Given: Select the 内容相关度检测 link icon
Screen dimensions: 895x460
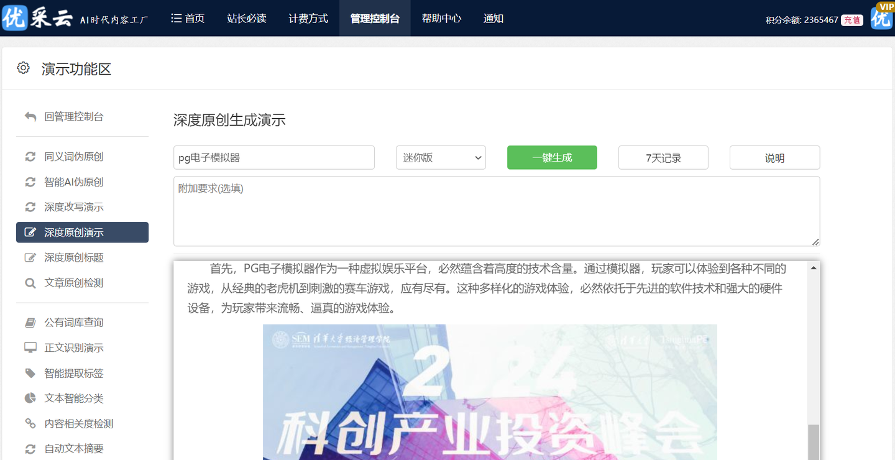Looking at the screenshot, I should [30, 423].
